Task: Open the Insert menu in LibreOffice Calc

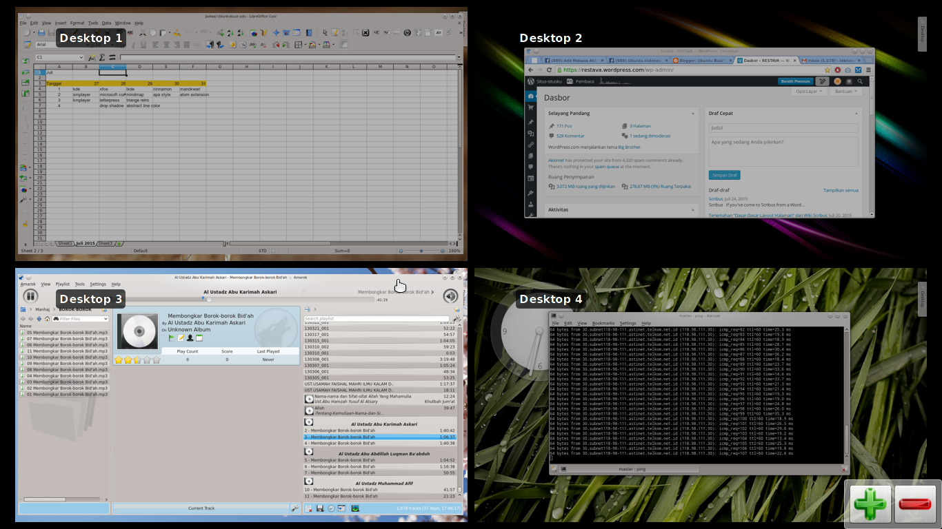Action: click(61, 23)
